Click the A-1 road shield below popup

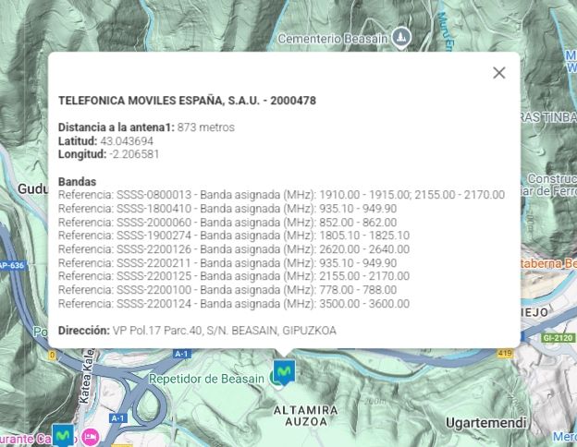(181, 354)
